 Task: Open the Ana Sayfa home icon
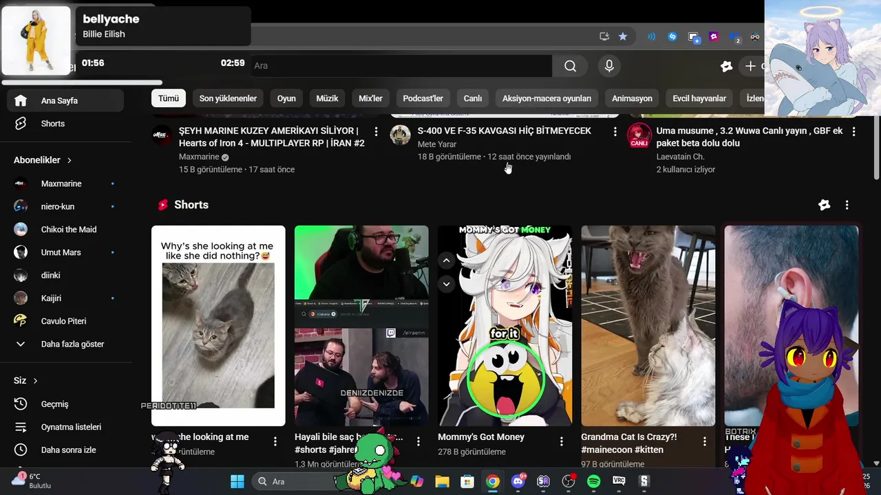(x=21, y=100)
